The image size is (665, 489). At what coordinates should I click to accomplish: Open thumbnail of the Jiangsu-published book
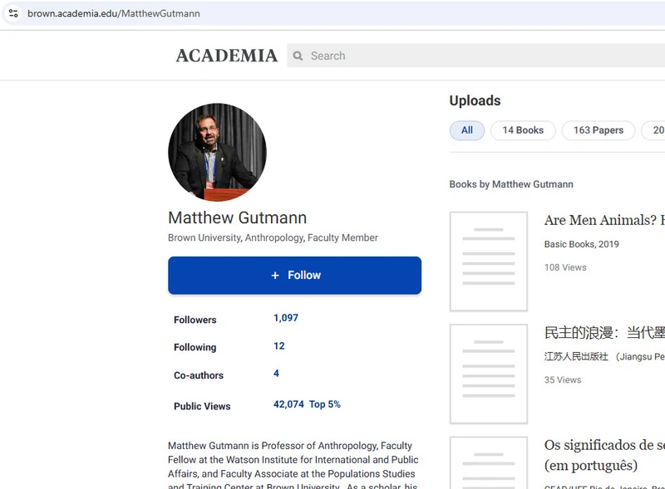(x=489, y=374)
